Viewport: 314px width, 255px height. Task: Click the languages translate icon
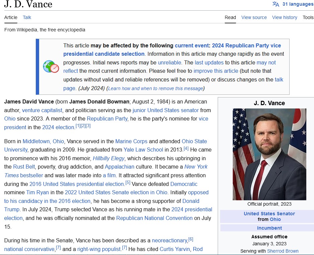coord(276,4)
